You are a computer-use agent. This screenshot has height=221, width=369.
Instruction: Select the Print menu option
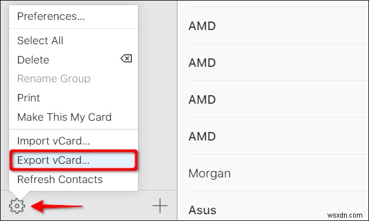coord(73,98)
